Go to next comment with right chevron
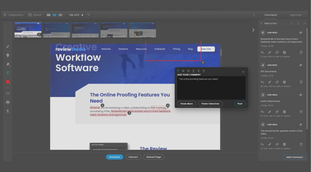The image size is (311, 172). click(x=298, y=24)
